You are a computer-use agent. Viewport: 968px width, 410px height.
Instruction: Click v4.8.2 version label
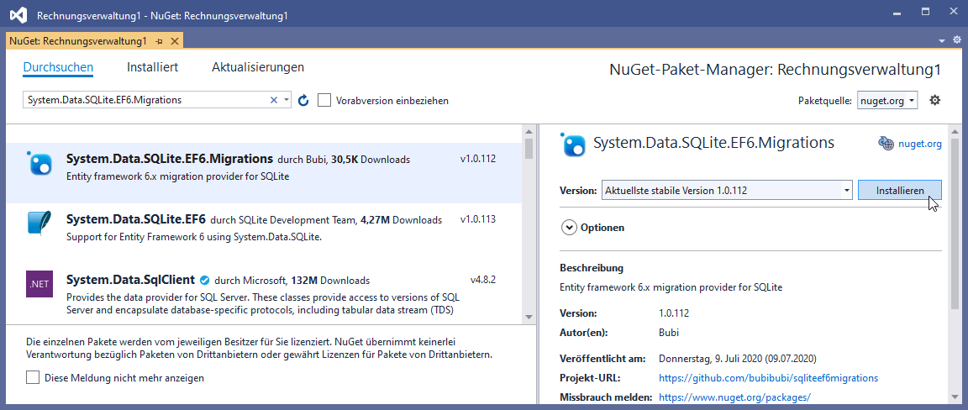(483, 279)
